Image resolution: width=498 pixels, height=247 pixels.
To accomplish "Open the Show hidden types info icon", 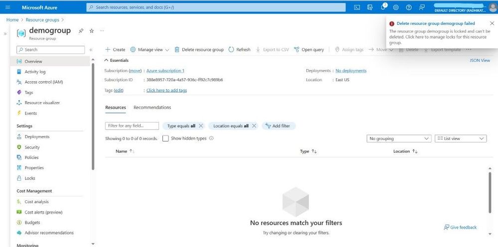I will point(211,138).
